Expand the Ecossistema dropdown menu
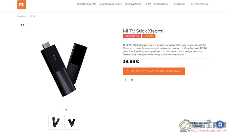The height and width of the screenshot is (132, 227). coord(162,4)
